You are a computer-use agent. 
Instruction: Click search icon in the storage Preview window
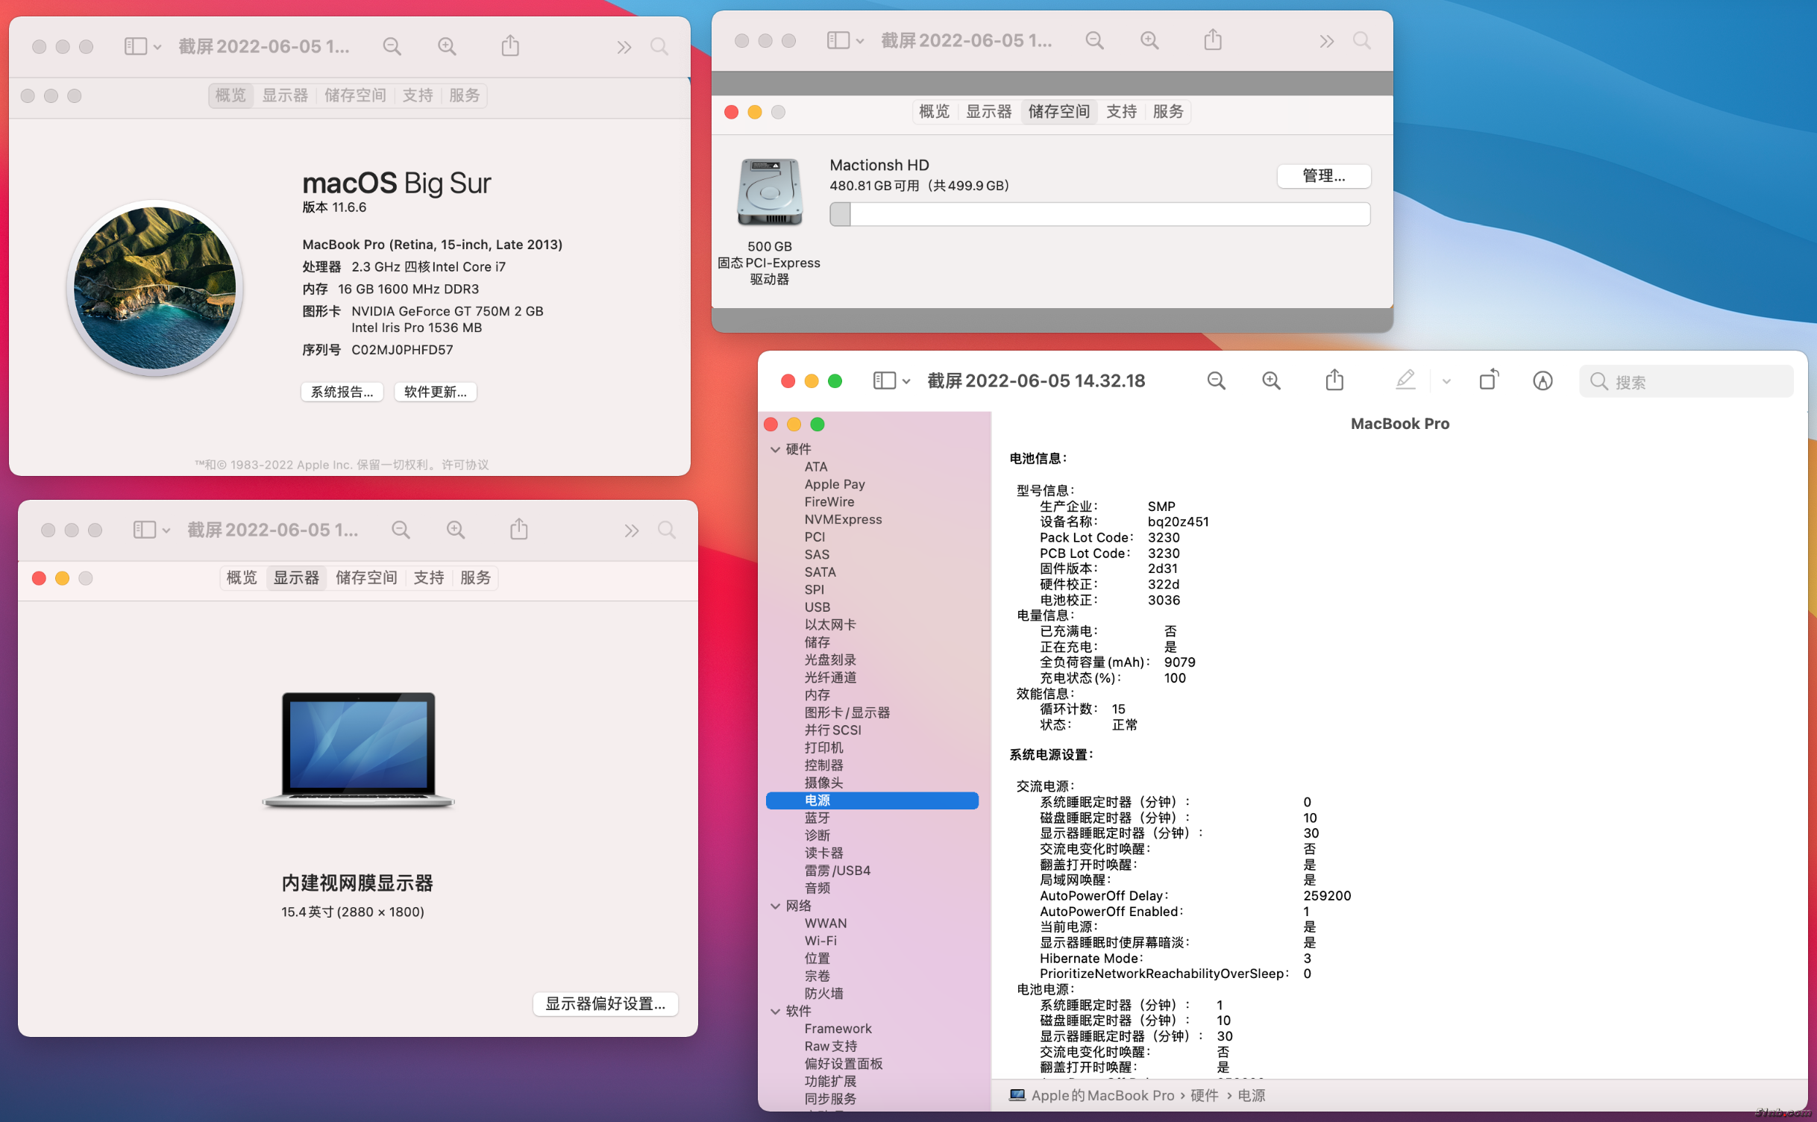1362,40
